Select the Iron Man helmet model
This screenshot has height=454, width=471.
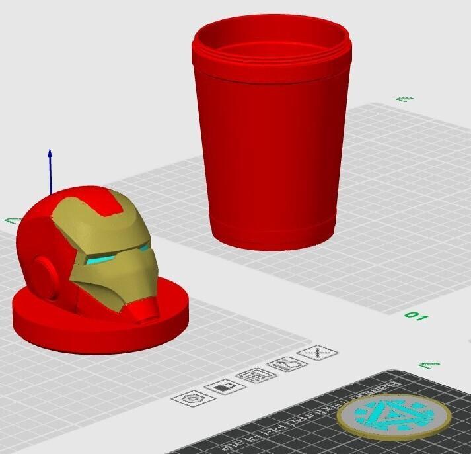tap(100, 270)
